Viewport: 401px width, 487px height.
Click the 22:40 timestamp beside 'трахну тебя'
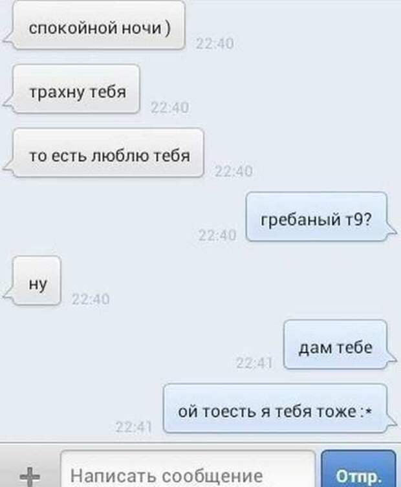(x=169, y=108)
